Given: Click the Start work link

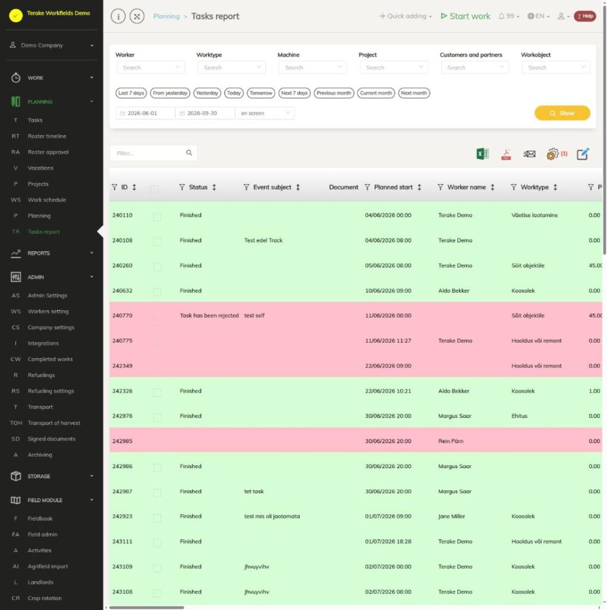Looking at the screenshot, I should (465, 16).
